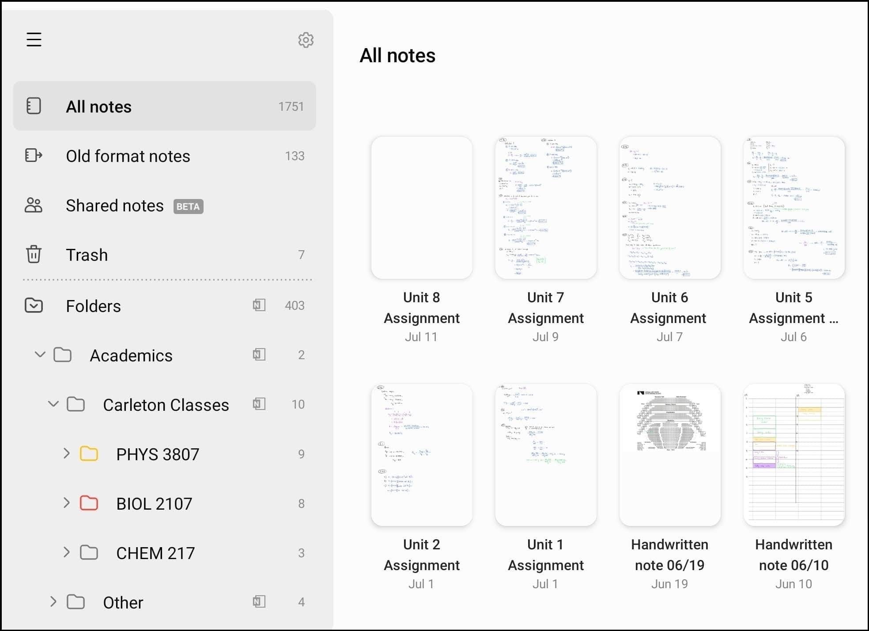This screenshot has height=631, width=869.
Task: Open settings via gear icon
Action: [306, 40]
